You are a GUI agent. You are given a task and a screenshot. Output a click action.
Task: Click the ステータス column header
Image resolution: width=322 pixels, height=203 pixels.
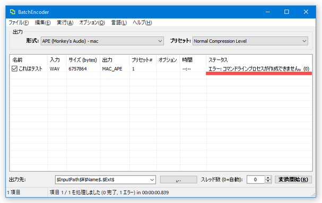(x=259, y=60)
